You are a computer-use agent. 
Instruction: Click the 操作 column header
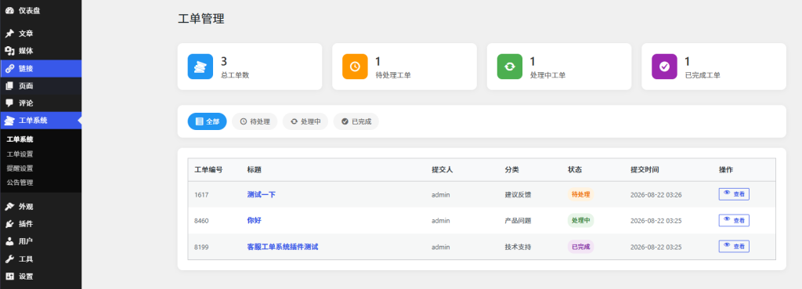(726, 170)
